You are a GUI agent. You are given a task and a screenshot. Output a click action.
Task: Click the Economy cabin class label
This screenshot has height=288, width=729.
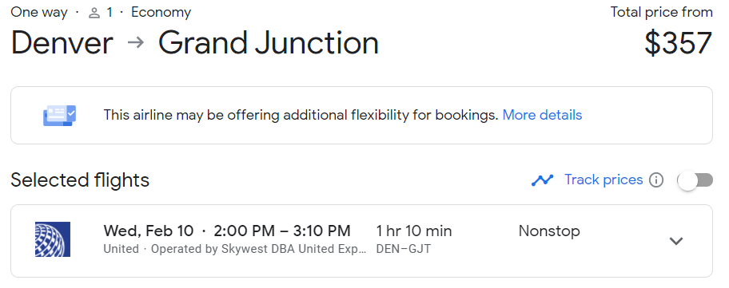[161, 13]
